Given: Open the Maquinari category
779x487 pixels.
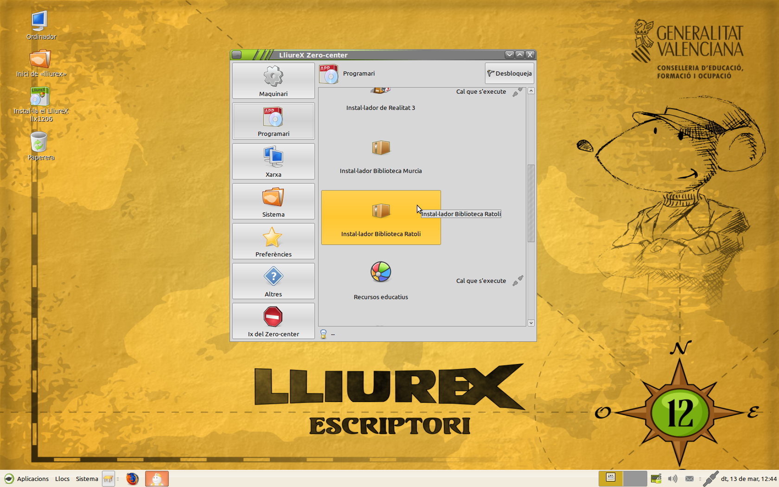Looking at the screenshot, I should [x=273, y=81].
